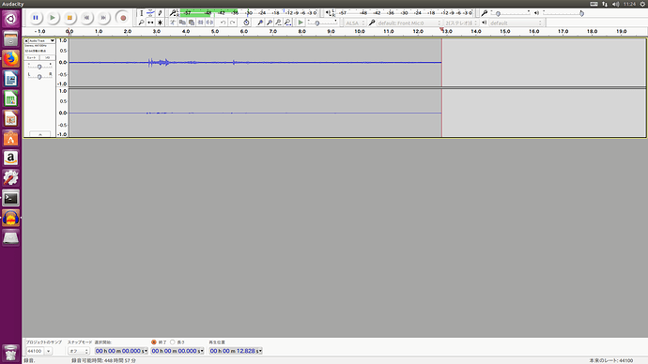Click the Play-at-speed green arrow
Image resolution: width=648 pixels, height=364 pixels.
pos(301,23)
